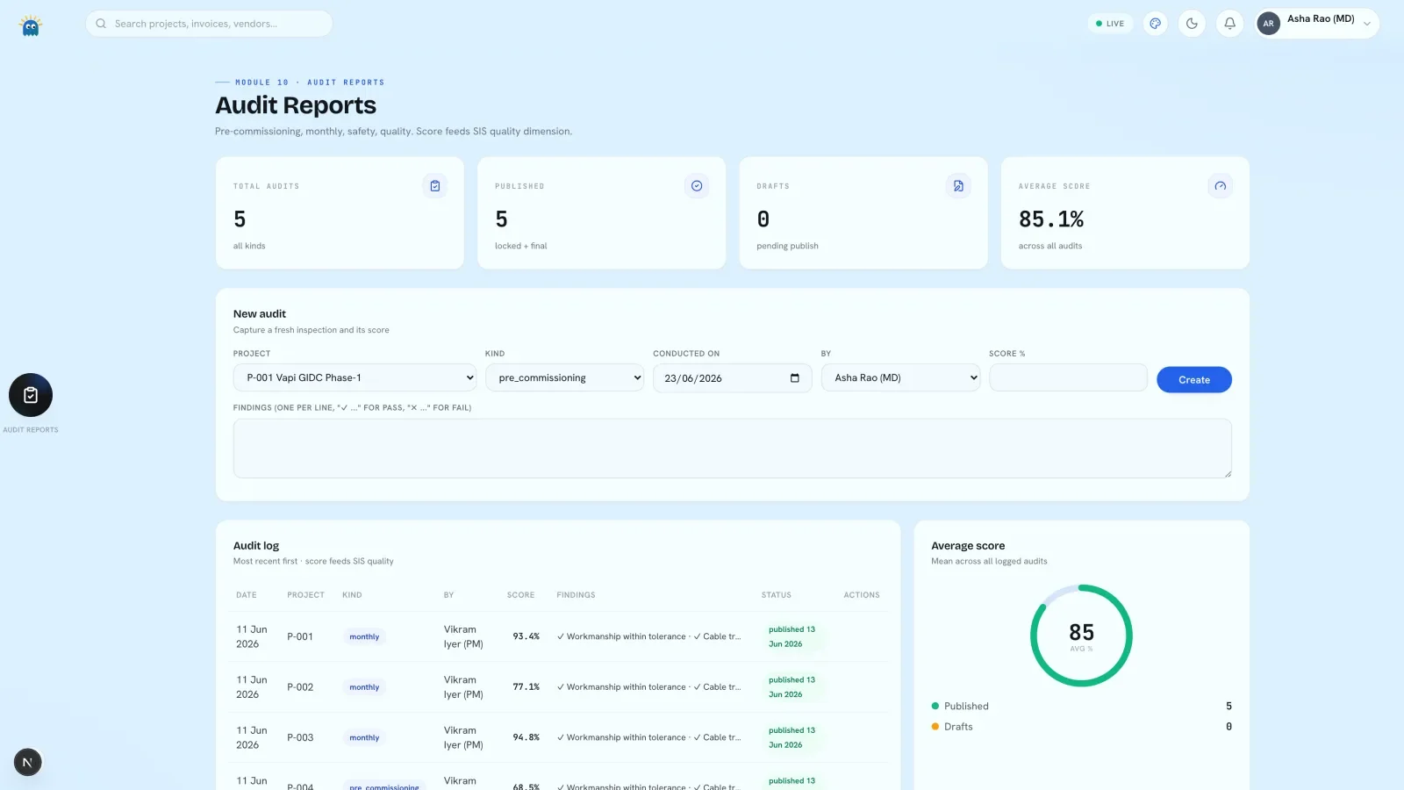Viewport: 1404px width, 790px height.
Task: Click the Published checkmark icon
Action: click(x=697, y=186)
